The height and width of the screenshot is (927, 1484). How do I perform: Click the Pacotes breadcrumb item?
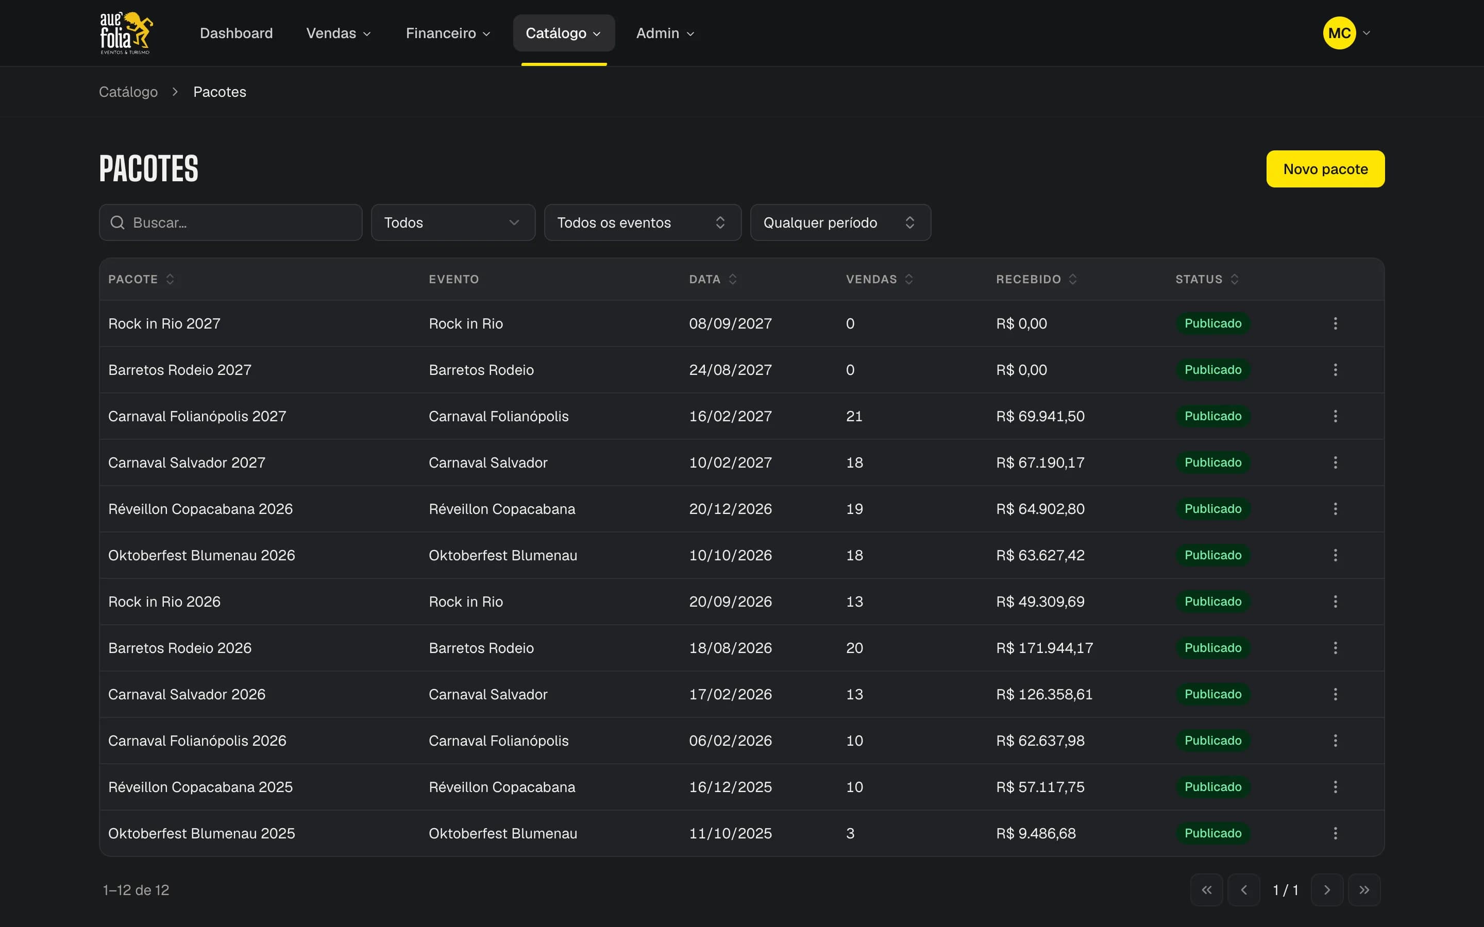pyautogui.click(x=220, y=92)
